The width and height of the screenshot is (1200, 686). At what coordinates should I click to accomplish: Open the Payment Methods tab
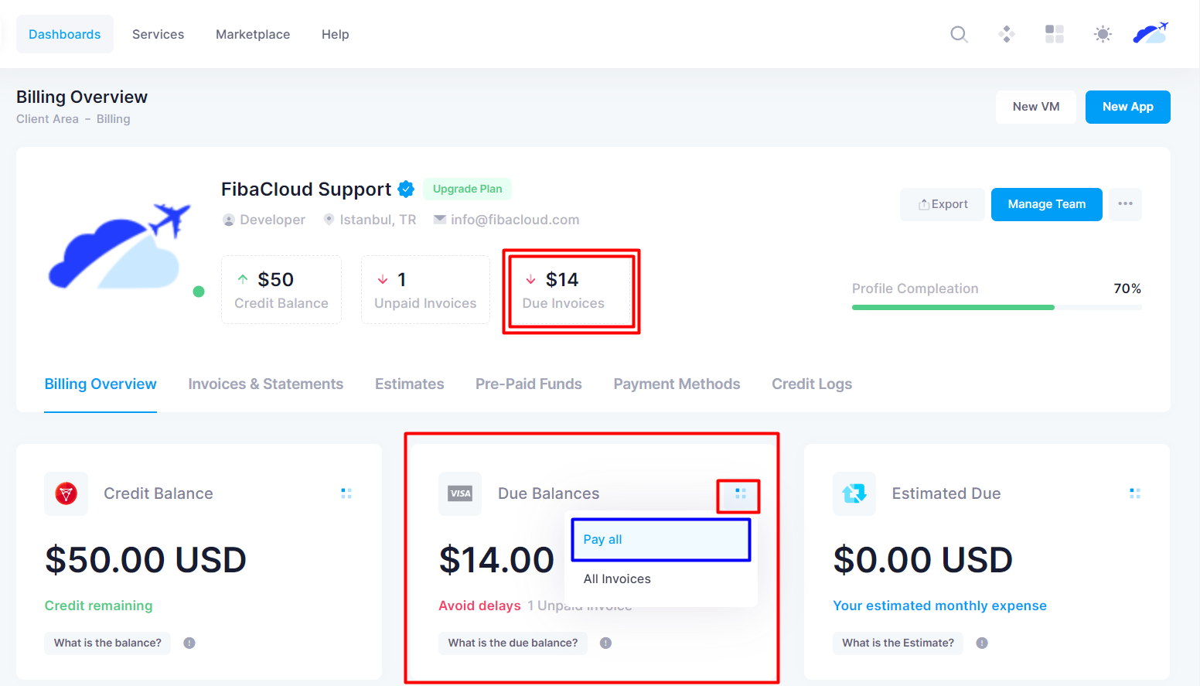pyautogui.click(x=677, y=384)
